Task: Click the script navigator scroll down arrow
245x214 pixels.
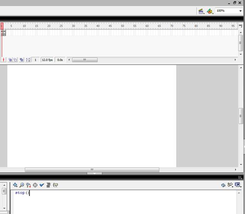Action: pyautogui.click(x=4, y=208)
